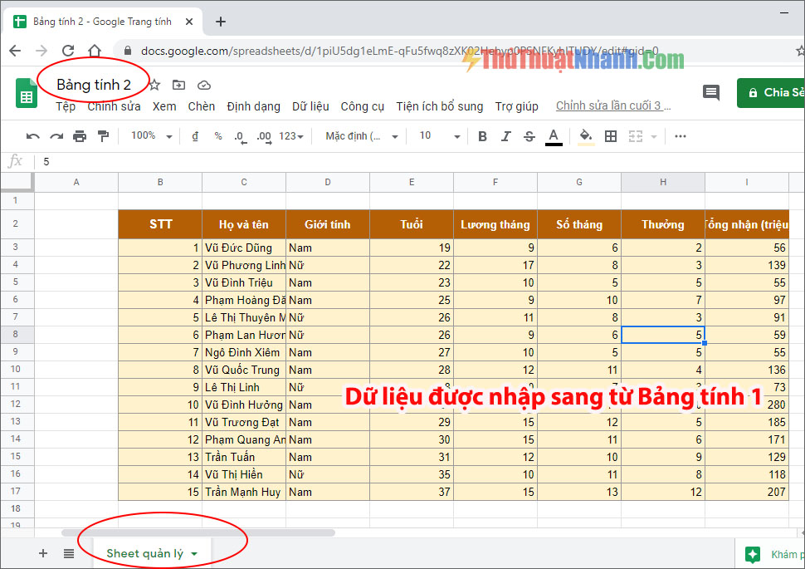Click the Add sheet plus icon
The width and height of the screenshot is (805, 569).
click(43, 553)
